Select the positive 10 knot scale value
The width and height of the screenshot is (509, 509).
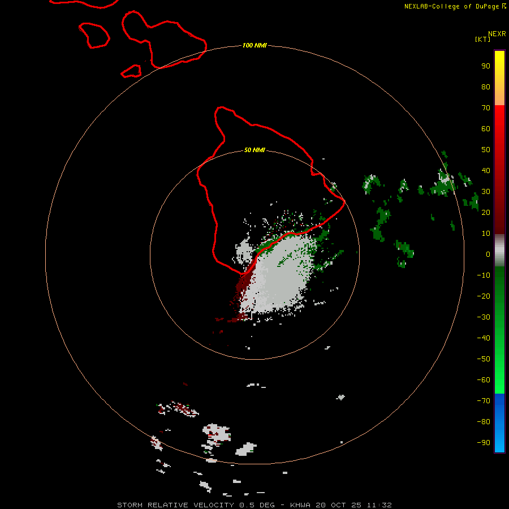[x=486, y=234]
